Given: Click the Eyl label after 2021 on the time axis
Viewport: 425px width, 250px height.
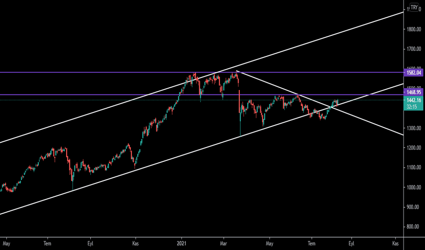Looking at the screenshot, I should pyautogui.click(x=351, y=244).
